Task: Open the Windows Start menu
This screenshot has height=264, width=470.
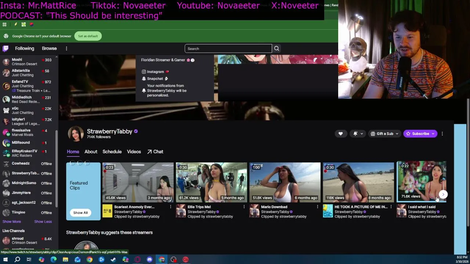Action: pyautogui.click(x=5, y=260)
